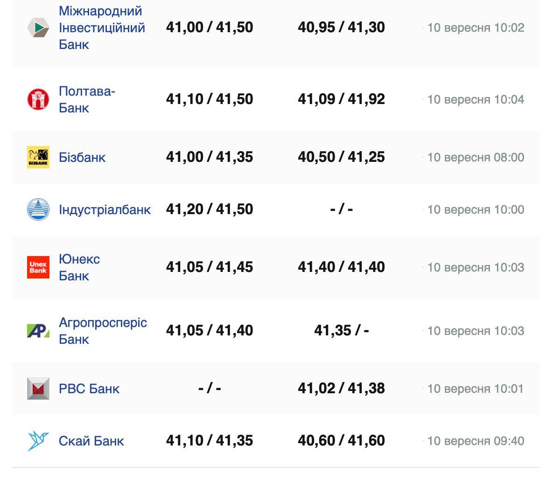Screen dimensions: 545x480
Task: Open the Агропросперіс Банк link
Action: click(103, 331)
